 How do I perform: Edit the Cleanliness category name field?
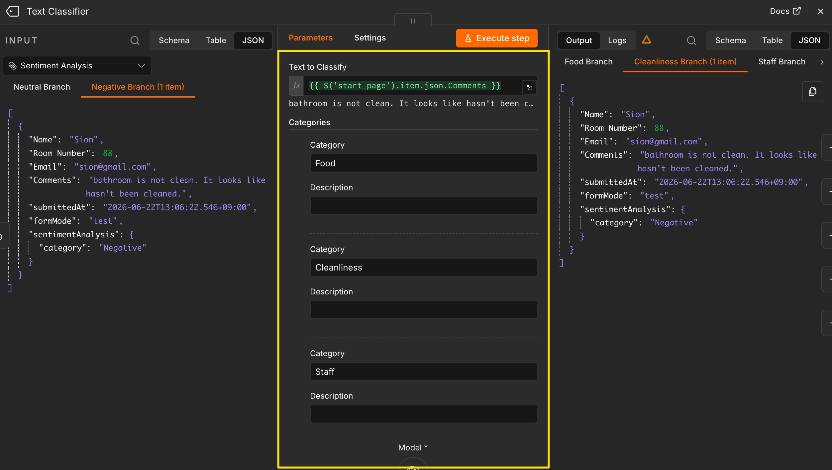point(423,268)
